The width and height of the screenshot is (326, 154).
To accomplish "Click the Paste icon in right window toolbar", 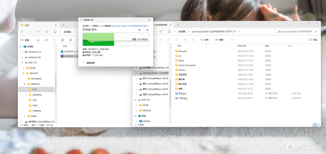I will [x=169, y=40].
